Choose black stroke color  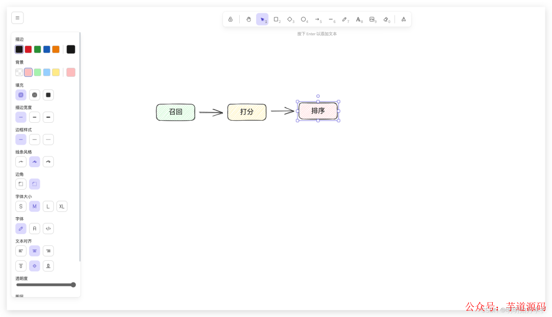point(19,49)
